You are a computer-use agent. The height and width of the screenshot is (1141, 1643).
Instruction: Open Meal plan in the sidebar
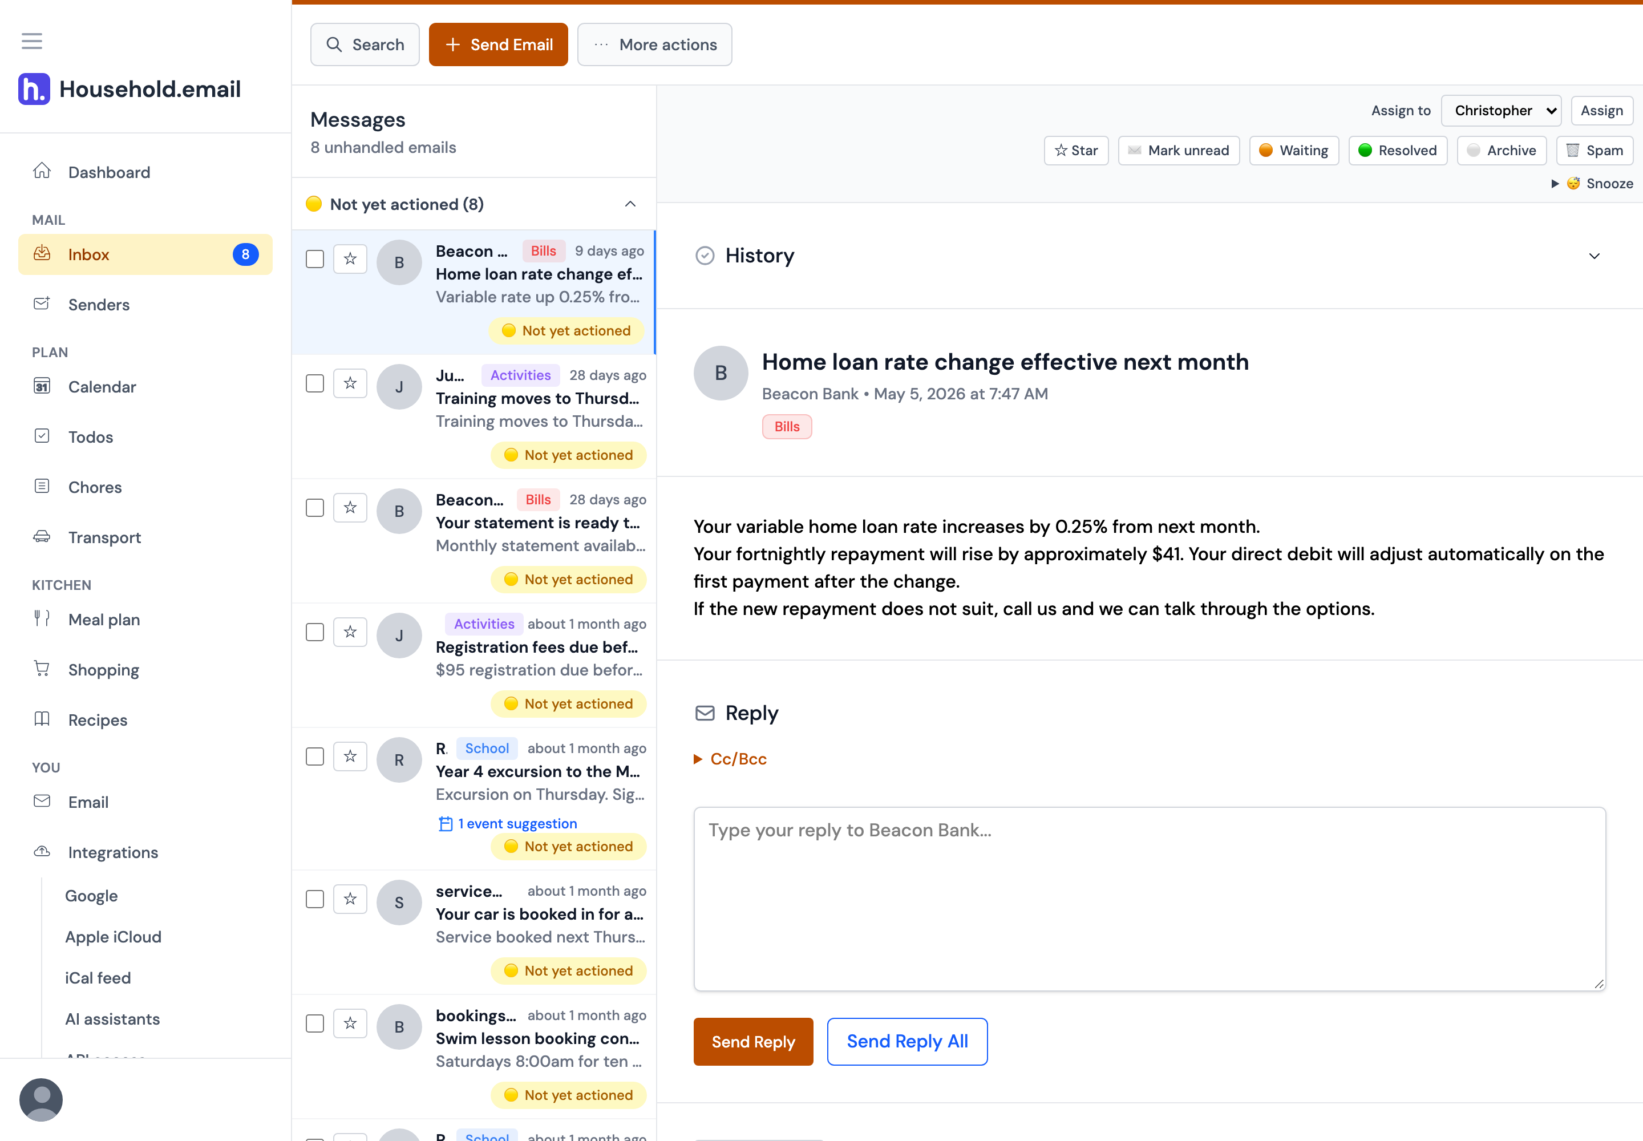click(x=145, y=620)
